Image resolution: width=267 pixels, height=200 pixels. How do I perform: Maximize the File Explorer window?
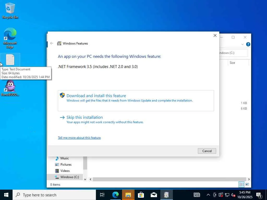pyautogui.click(x=233, y=37)
